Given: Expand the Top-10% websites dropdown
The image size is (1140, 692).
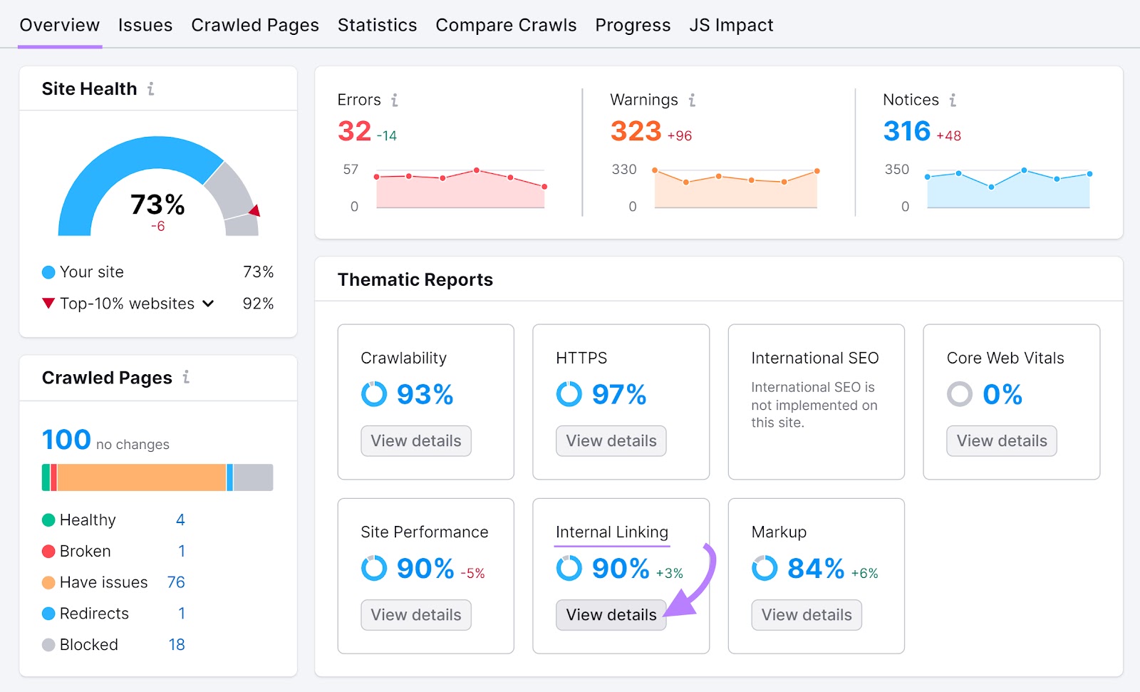Looking at the screenshot, I should coord(207,304).
